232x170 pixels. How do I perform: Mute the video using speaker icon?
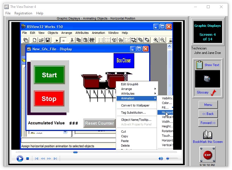coord(161,159)
